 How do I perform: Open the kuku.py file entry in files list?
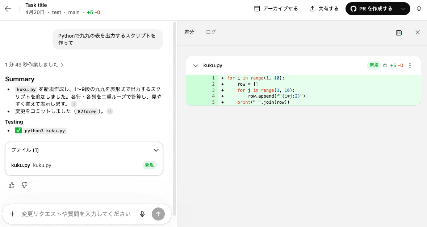(84, 165)
